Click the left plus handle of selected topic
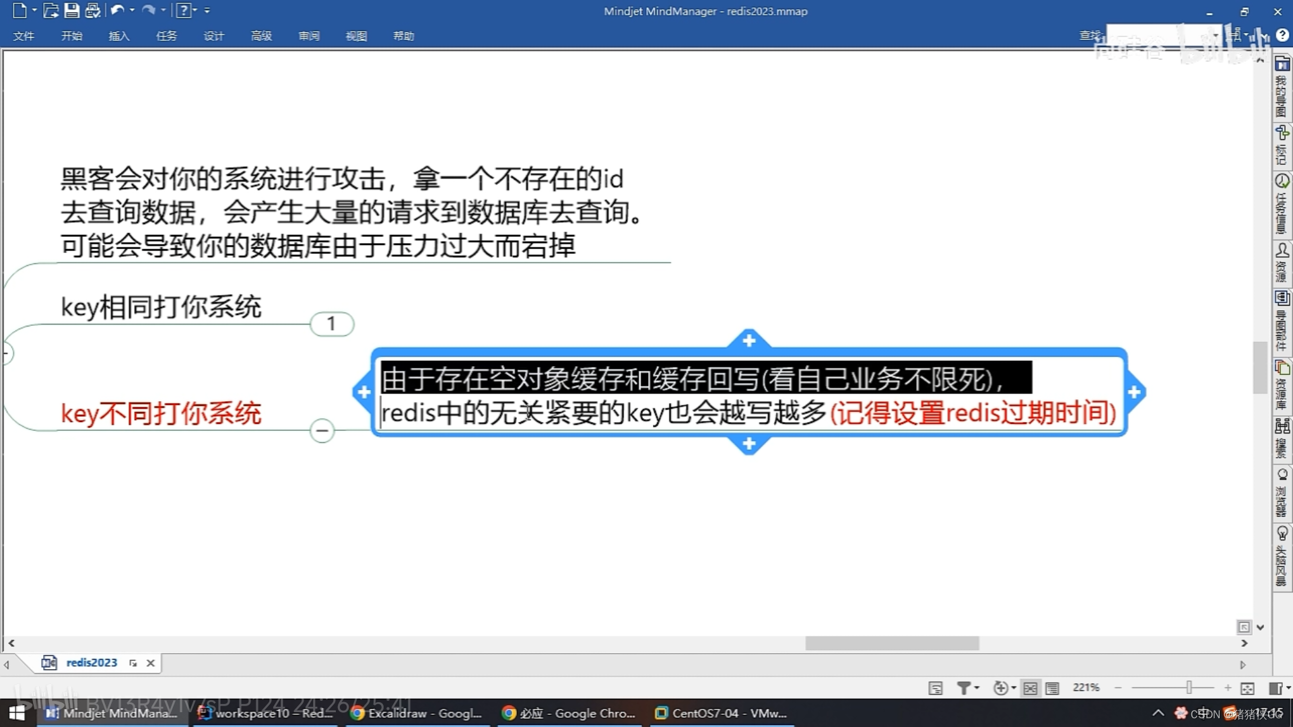The height and width of the screenshot is (727, 1293). click(x=363, y=392)
